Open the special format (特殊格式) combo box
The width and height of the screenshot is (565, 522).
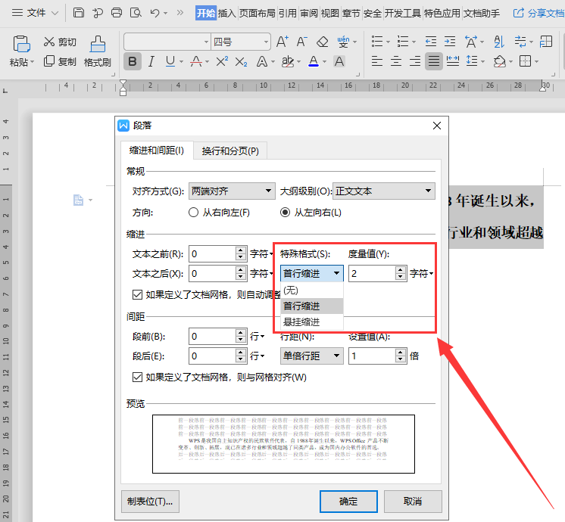pos(312,274)
